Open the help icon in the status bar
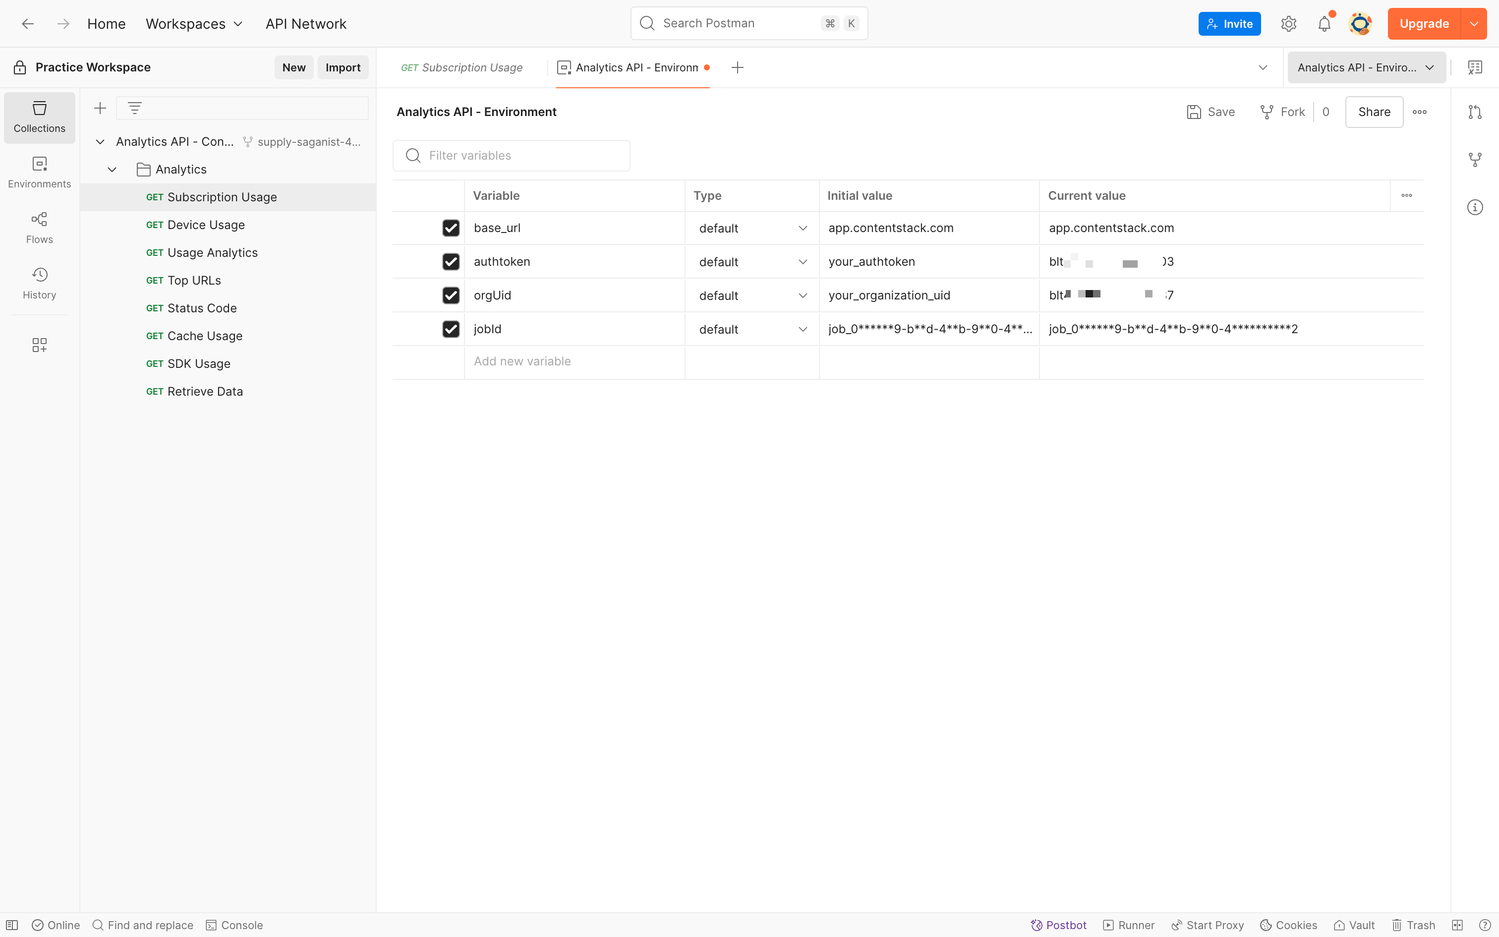 click(1484, 925)
